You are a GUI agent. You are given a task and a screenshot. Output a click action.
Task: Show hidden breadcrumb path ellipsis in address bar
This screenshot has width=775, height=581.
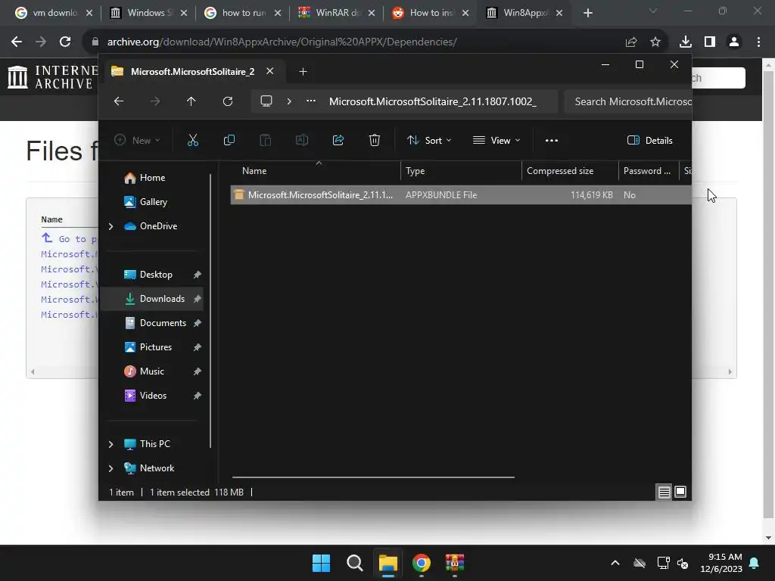(311, 101)
